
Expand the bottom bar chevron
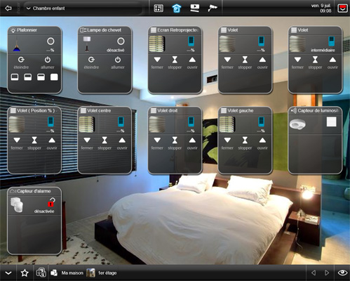click(8, 273)
